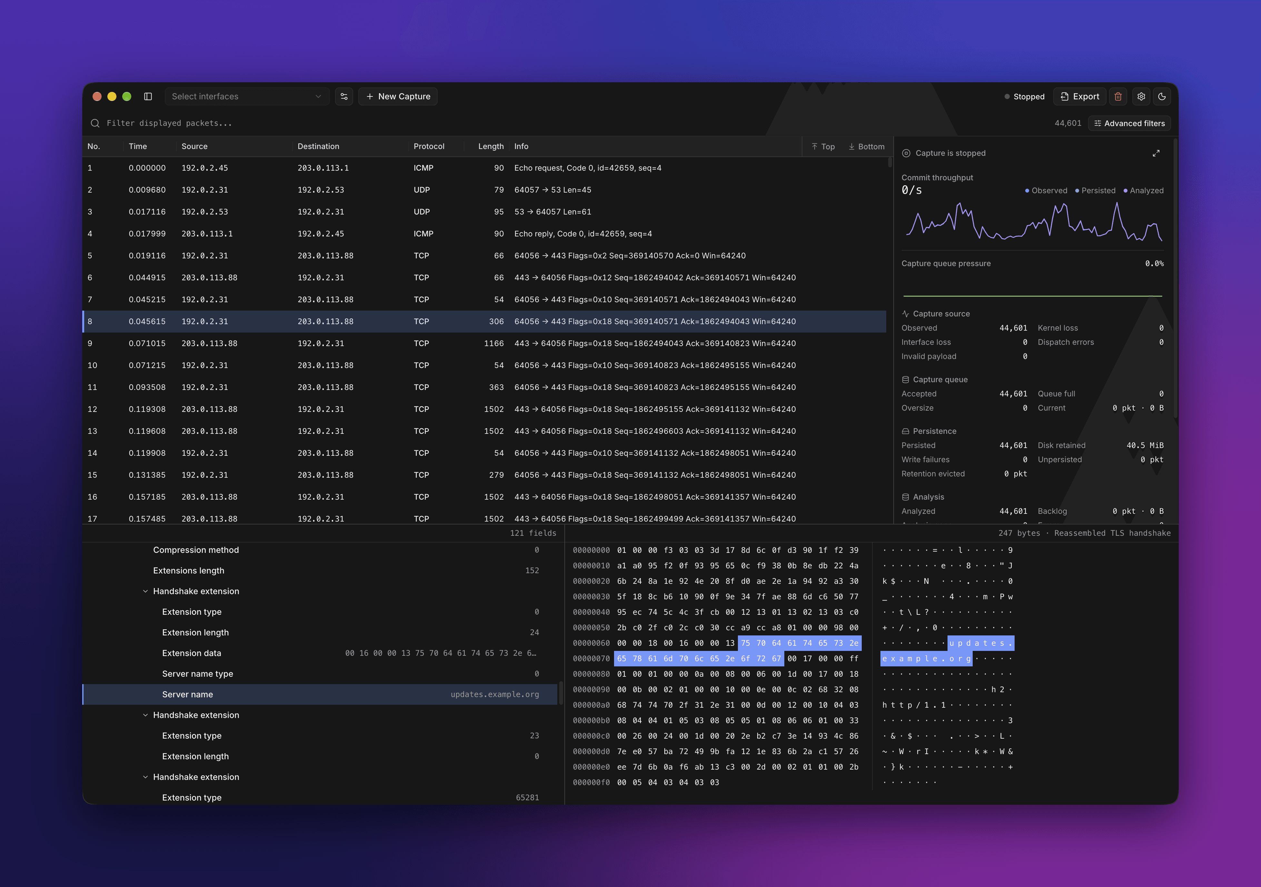The width and height of the screenshot is (1261, 887).
Task: Collapse the first Handshake extension node
Action: coord(145,591)
